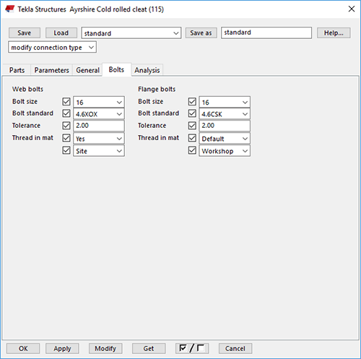This screenshot has width=361, height=359.
Task: Toggle all checkboxes on/off button
Action: [192, 348]
